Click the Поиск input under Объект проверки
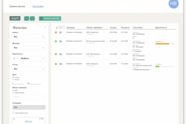Viewport: 186px width, 124px height. (x=29, y=97)
